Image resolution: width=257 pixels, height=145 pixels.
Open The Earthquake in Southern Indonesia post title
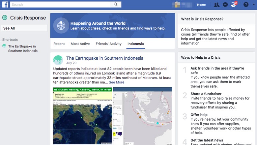(x=105, y=58)
